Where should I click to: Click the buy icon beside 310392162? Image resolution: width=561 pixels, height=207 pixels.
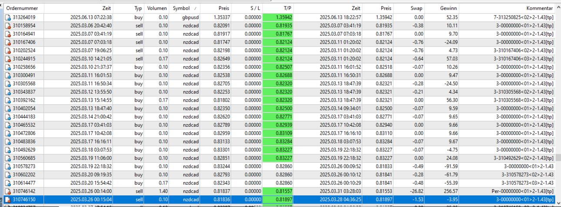tap(8, 100)
